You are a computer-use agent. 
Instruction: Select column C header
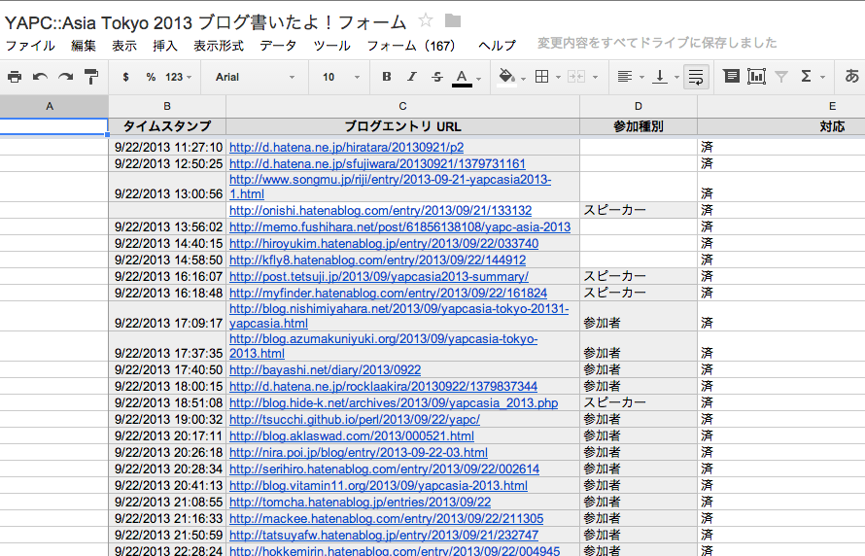(x=402, y=106)
